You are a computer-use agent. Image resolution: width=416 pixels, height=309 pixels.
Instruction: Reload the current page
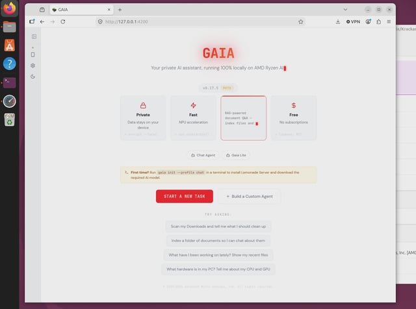coord(63,21)
